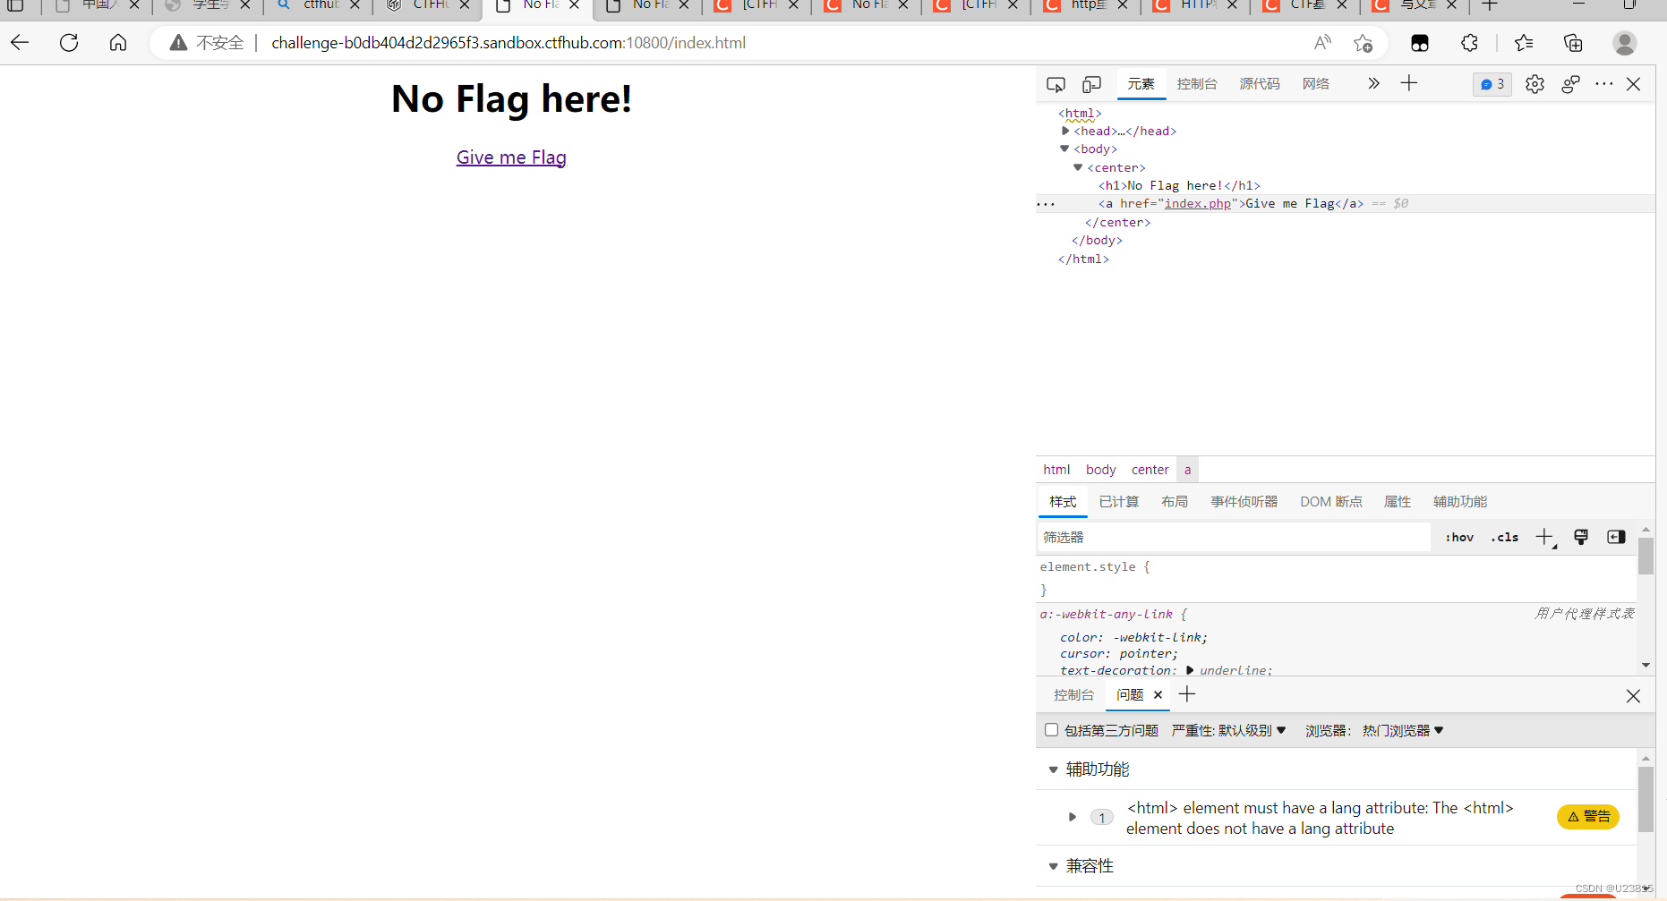Toggle the :hov element state button
1667x901 pixels.
click(x=1459, y=538)
